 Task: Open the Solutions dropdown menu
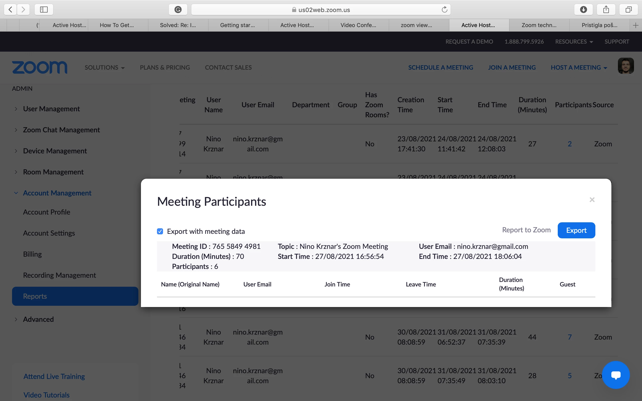click(105, 67)
